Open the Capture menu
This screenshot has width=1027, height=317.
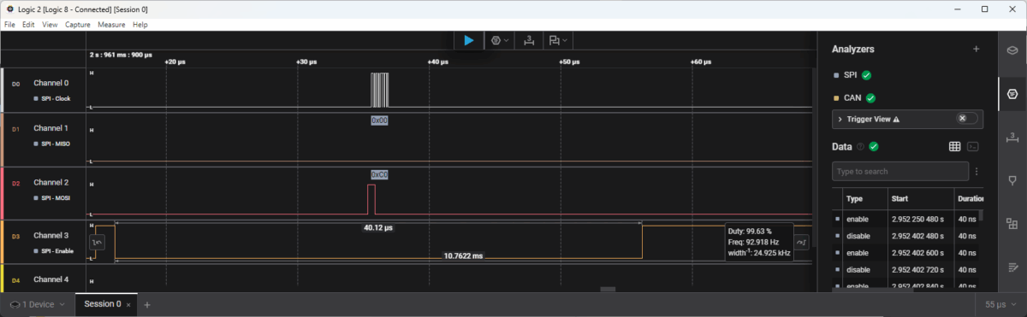[78, 25]
